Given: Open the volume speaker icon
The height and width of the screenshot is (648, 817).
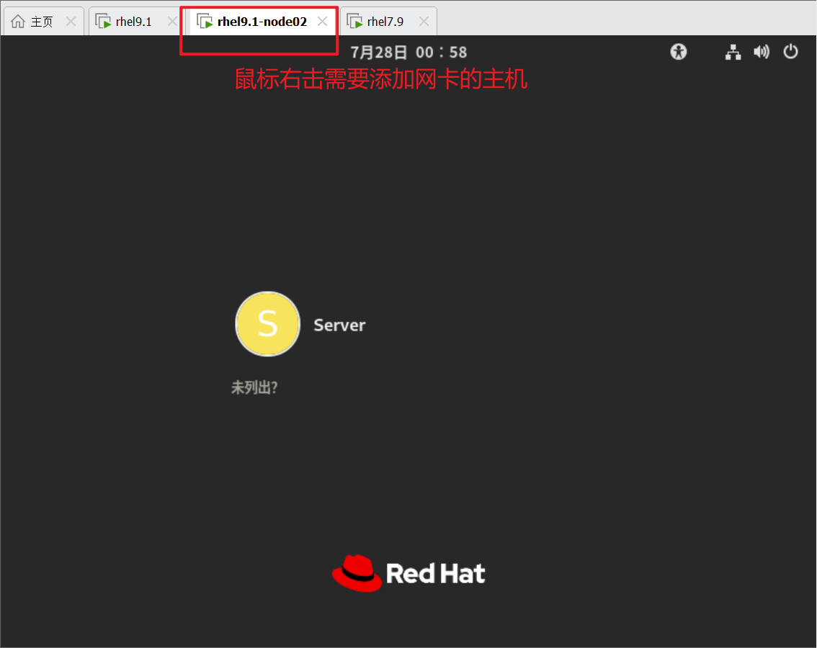Looking at the screenshot, I should (762, 52).
